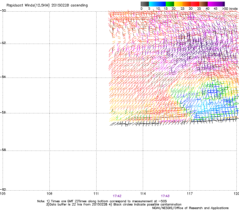Viewport: 239px width, 210px height.
Task: Click longitude label 117
Action: click(190, 194)
